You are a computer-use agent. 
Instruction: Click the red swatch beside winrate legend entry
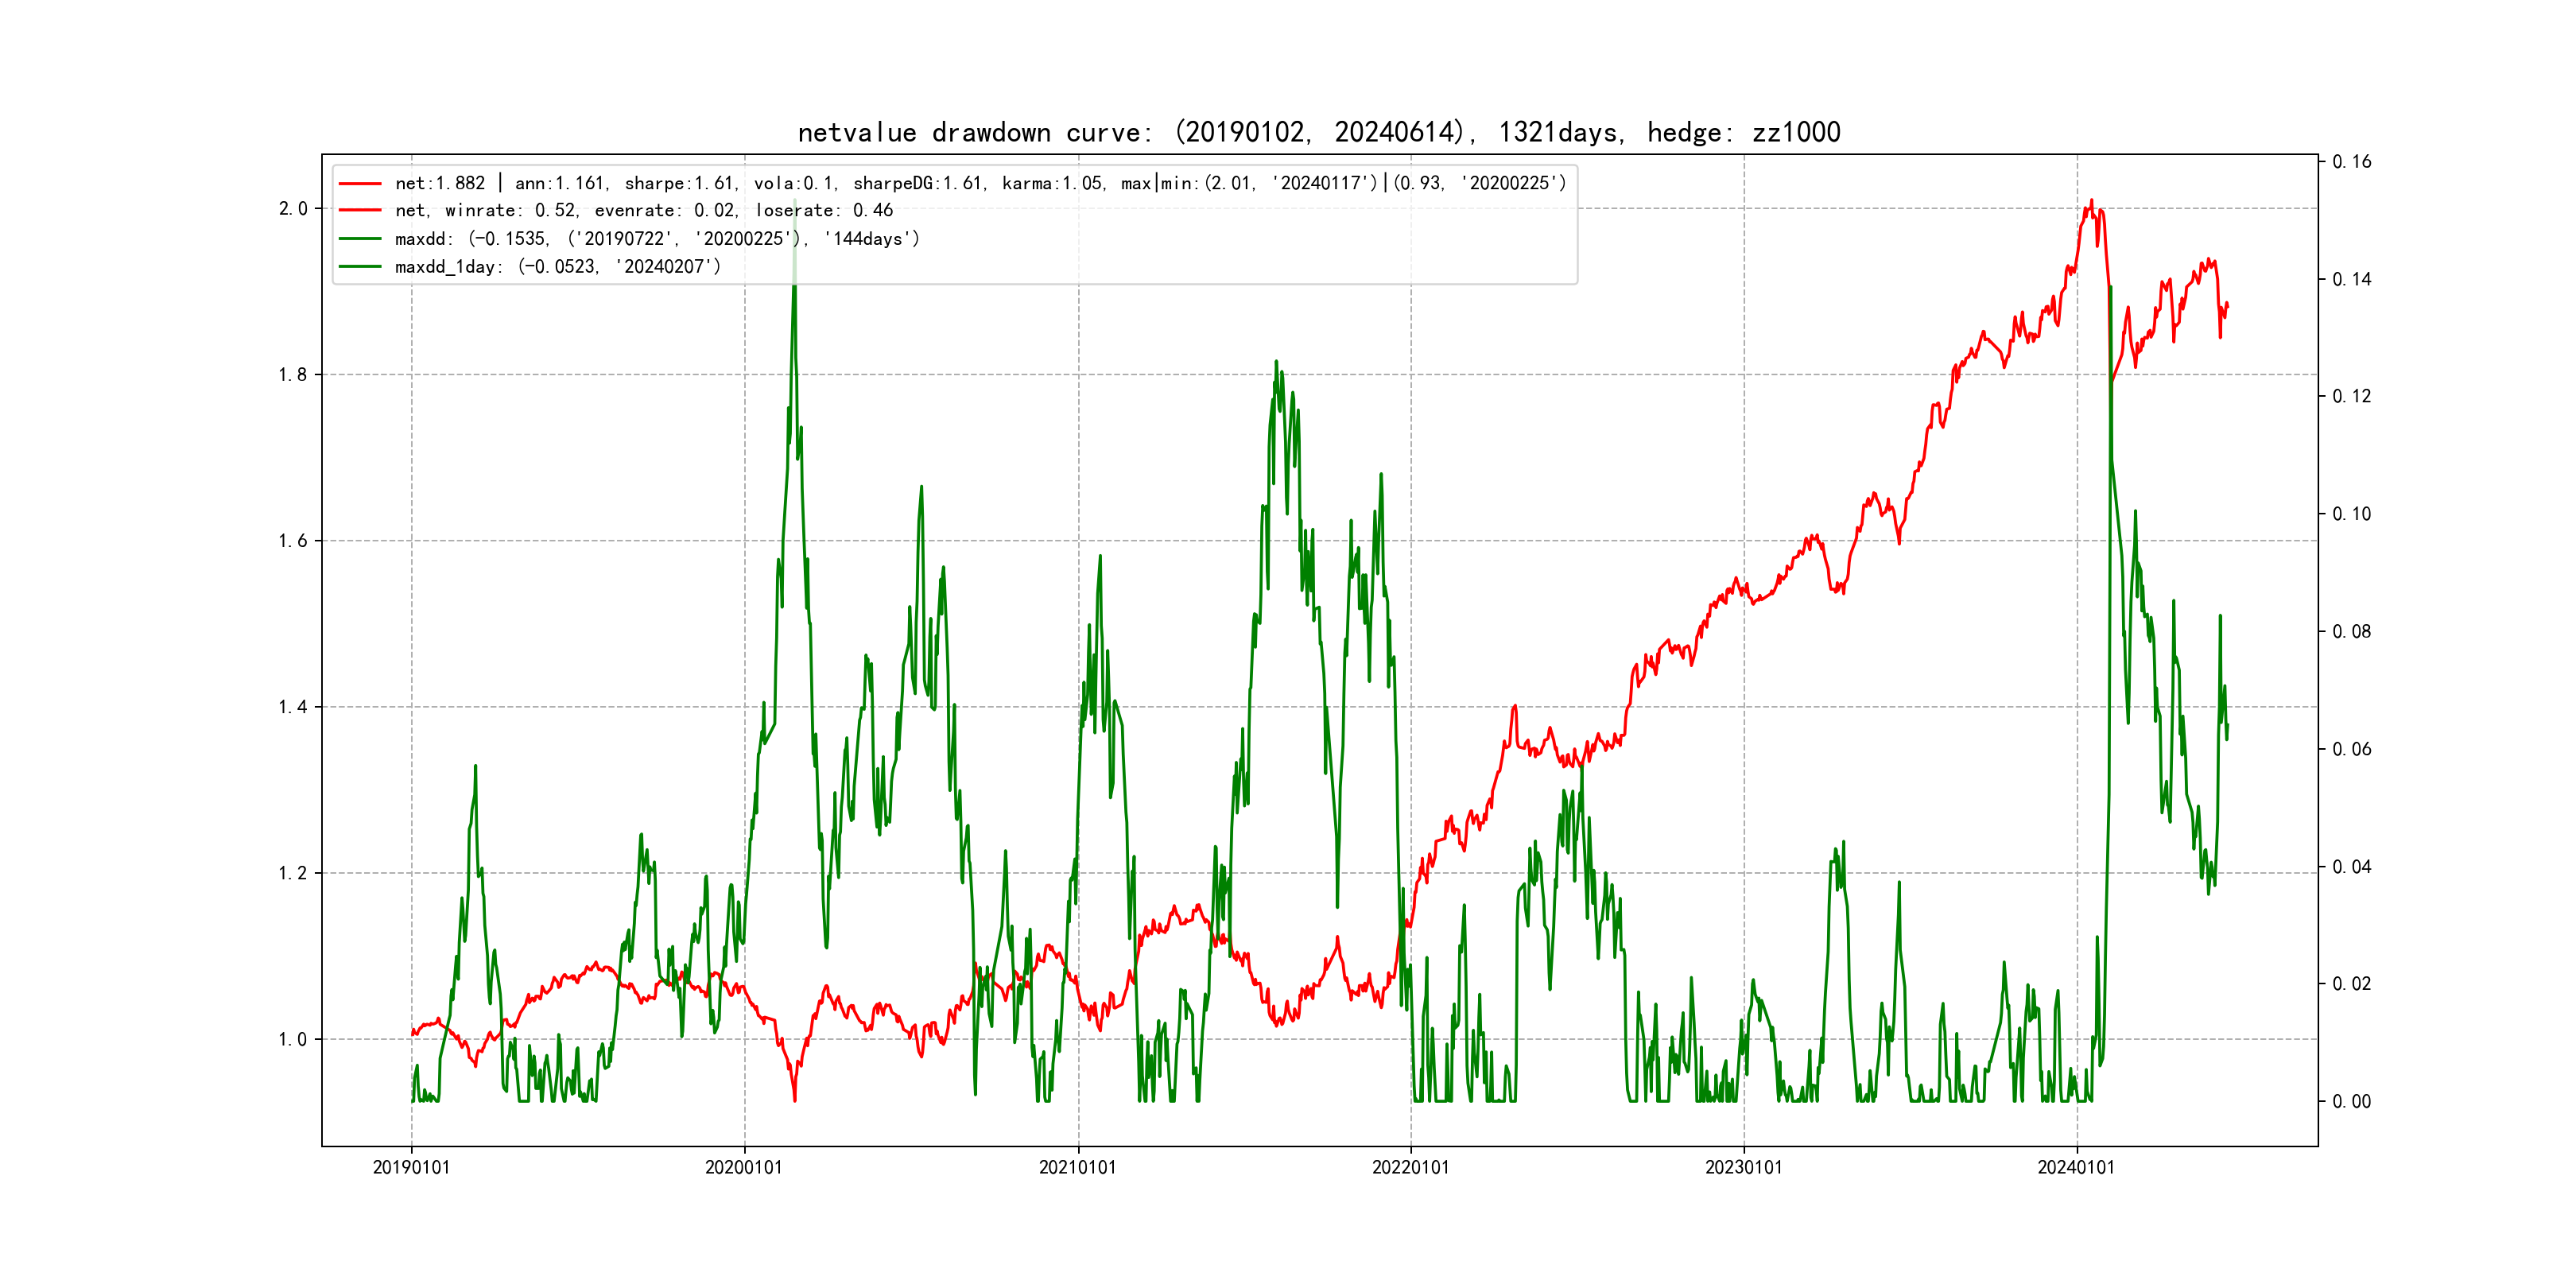[x=360, y=211]
